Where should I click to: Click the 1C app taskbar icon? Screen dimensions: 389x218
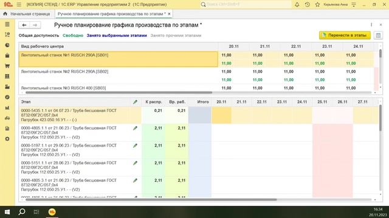(x=52, y=212)
